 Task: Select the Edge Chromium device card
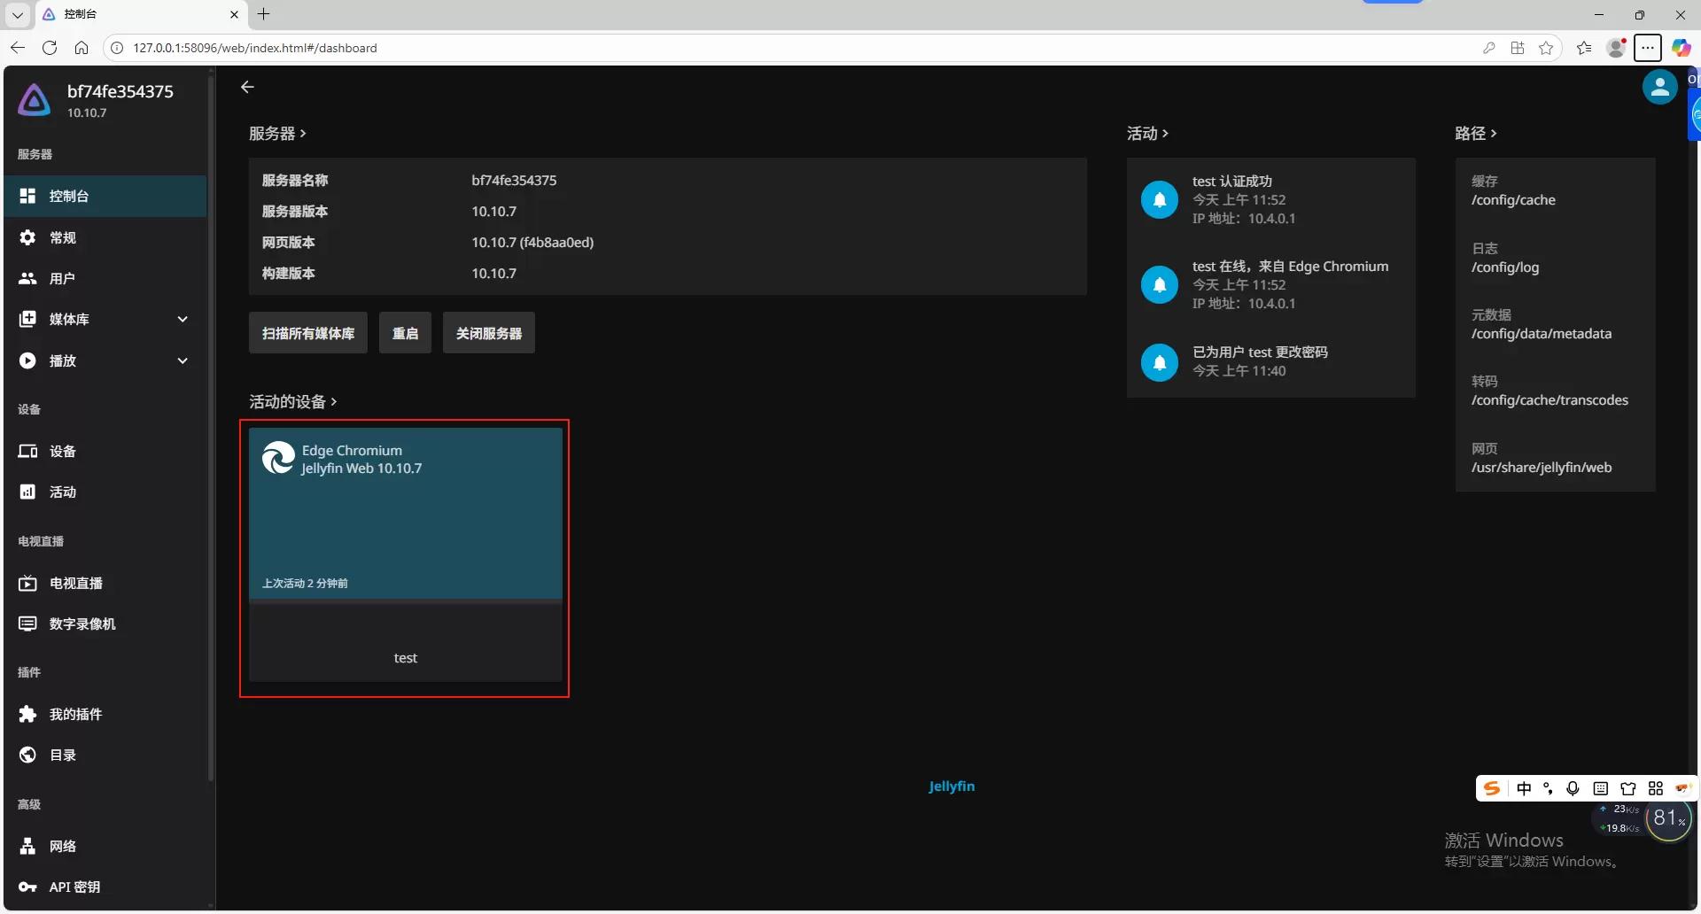405,514
